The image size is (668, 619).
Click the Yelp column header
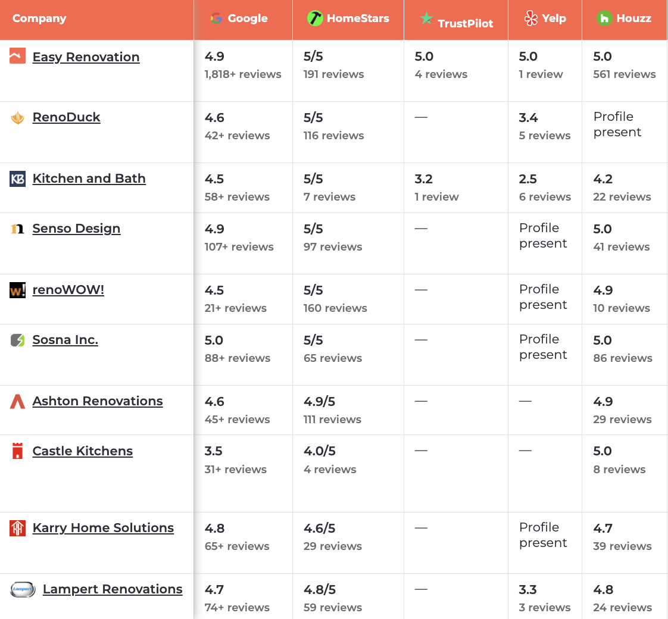[x=545, y=18]
